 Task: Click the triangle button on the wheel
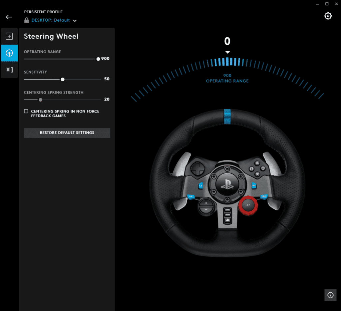click(257, 163)
